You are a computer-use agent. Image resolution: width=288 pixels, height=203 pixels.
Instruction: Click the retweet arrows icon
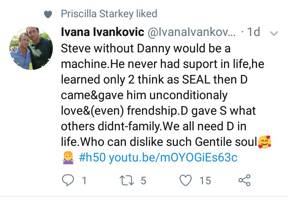pos(126,180)
